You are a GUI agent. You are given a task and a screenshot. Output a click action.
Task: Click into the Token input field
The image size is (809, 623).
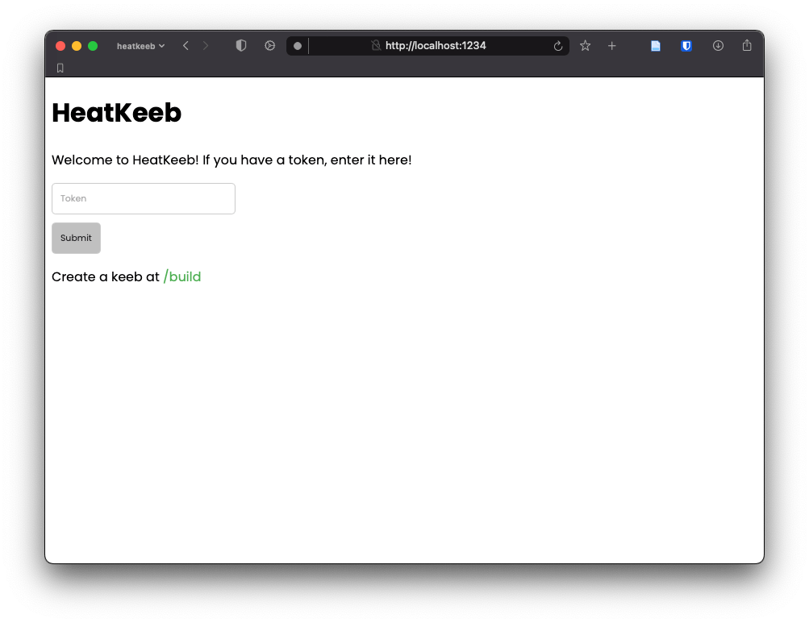pos(144,198)
